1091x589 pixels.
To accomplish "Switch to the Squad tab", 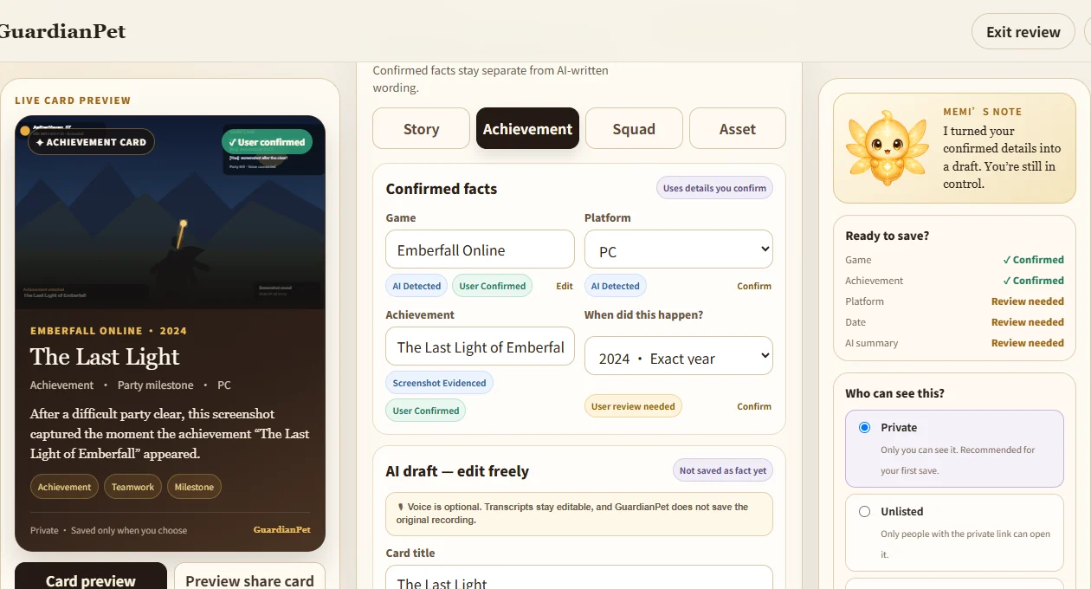I will click(634, 128).
